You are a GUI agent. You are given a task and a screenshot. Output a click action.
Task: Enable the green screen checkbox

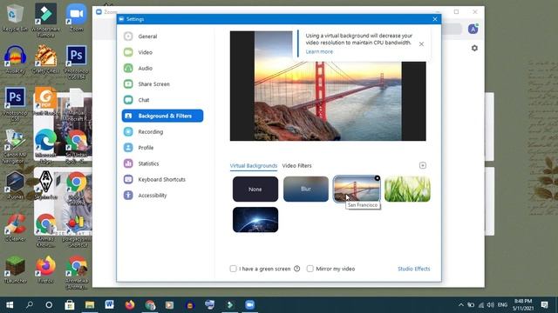click(233, 269)
